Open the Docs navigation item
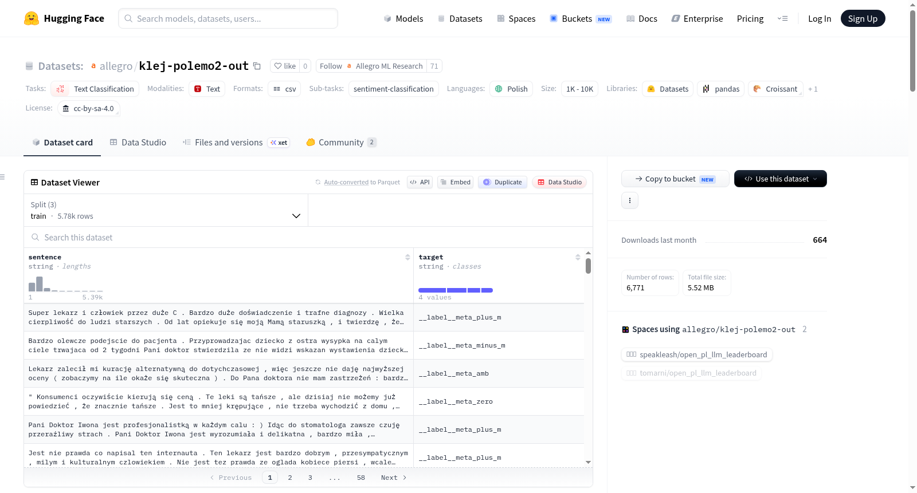The height and width of the screenshot is (493, 917). pos(641,18)
